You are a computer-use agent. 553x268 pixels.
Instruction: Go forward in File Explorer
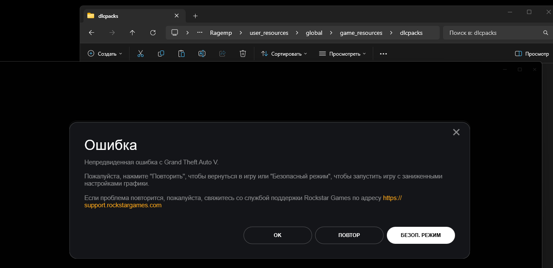pyautogui.click(x=112, y=33)
